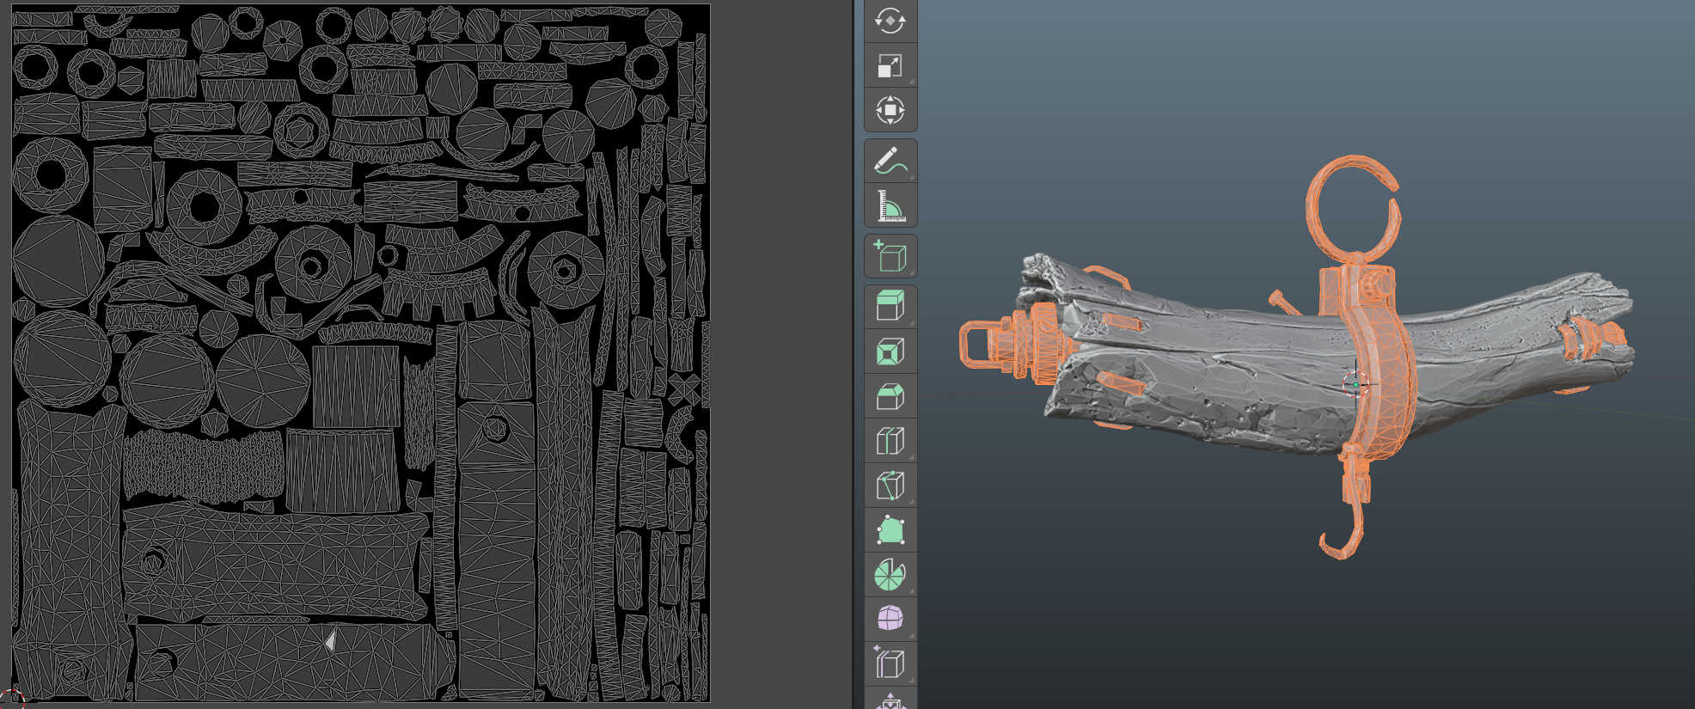Select the Rotate tool in the toolbar
1695x709 pixels.
(x=890, y=21)
